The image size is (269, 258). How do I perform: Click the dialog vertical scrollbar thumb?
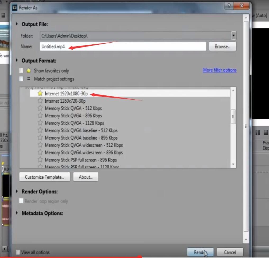[x=246, y=126]
